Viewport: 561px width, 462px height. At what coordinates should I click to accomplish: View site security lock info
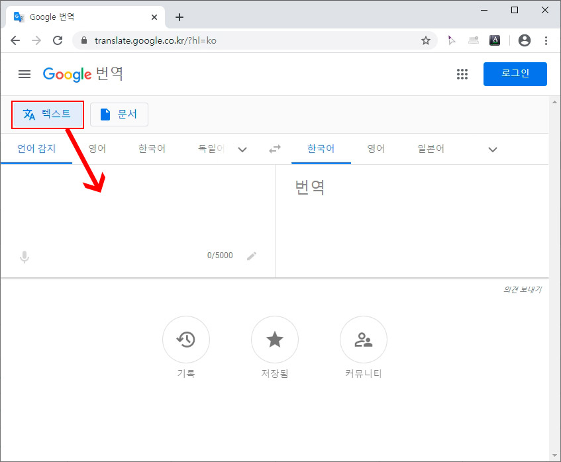pyautogui.click(x=84, y=40)
